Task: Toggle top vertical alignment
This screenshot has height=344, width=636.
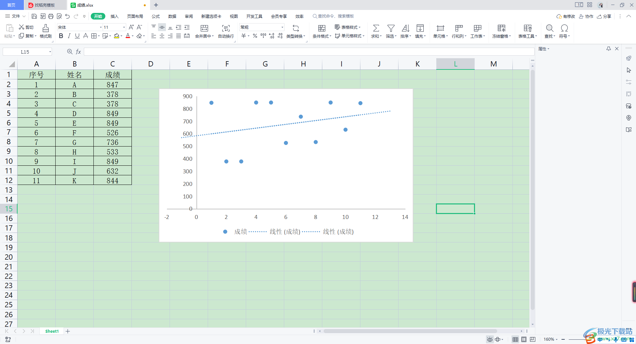Action: click(154, 27)
